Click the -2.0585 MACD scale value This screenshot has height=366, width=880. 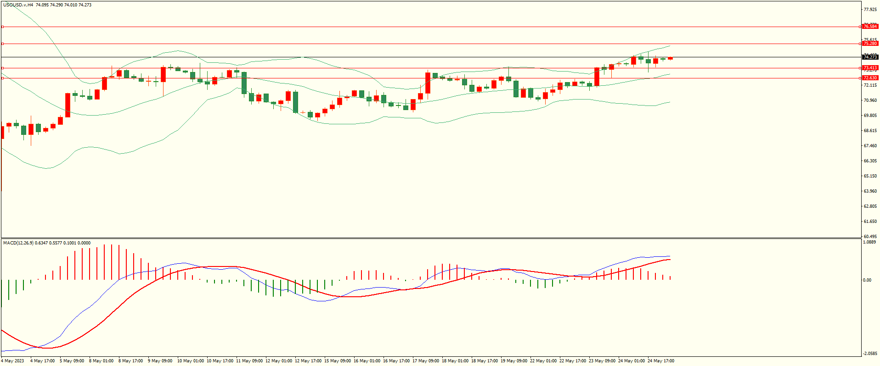click(870, 354)
